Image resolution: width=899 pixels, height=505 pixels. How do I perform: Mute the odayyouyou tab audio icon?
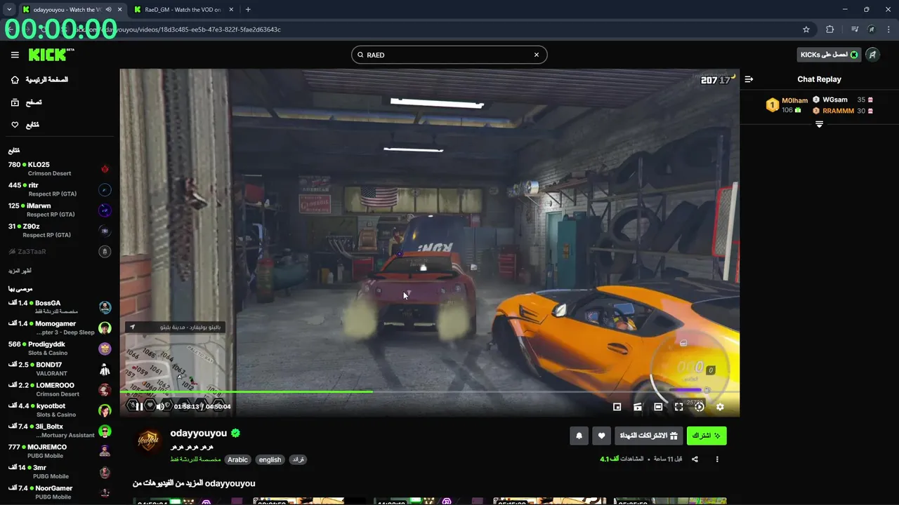click(x=108, y=10)
